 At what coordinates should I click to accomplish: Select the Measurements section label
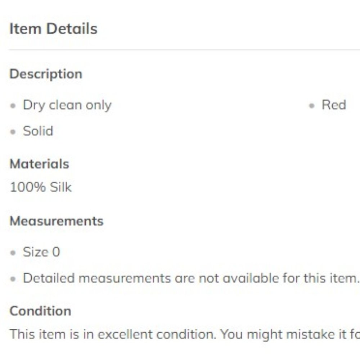click(x=57, y=221)
